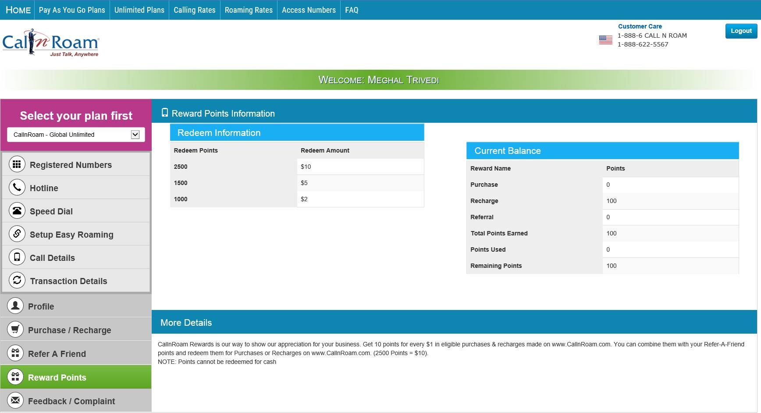Open Feedback / Complaint sidebar link
761x413 pixels.
pos(76,401)
